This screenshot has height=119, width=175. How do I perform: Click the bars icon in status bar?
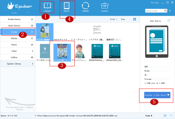click(171, 116)
